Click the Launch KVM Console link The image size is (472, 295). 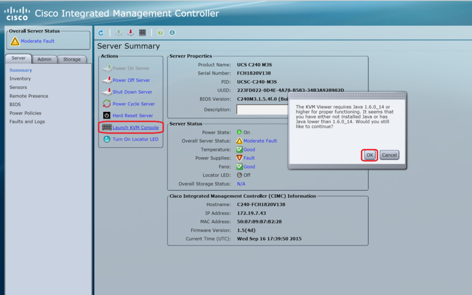136,127
